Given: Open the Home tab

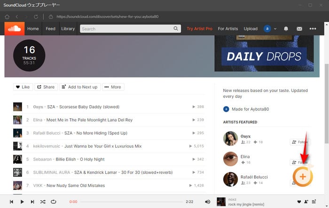Looking at the screenshot, I should (33, 29).
